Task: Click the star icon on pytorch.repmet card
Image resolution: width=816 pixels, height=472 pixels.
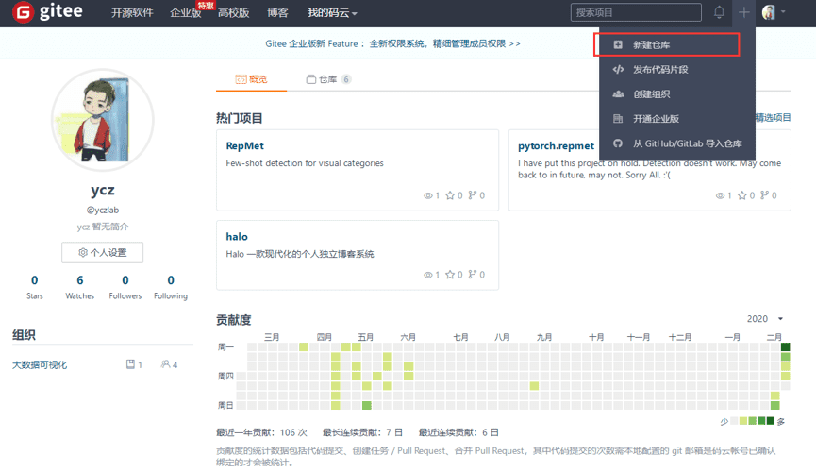Action: (x=742, y=195)
